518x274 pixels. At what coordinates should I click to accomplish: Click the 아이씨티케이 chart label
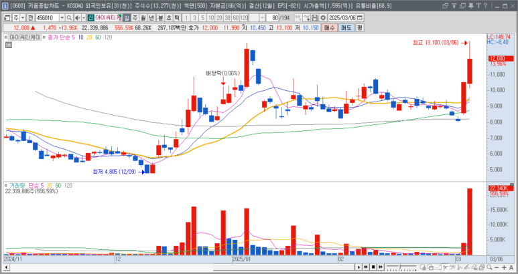point(25,37)
